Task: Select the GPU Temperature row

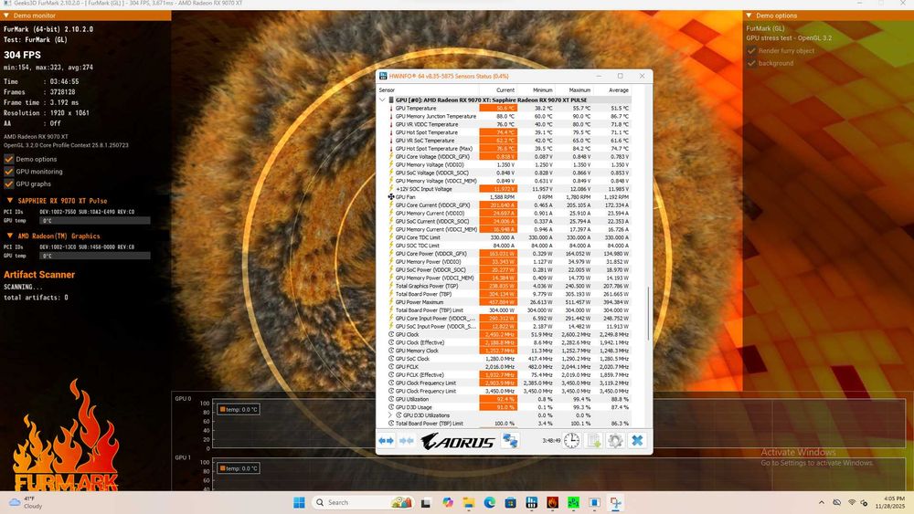Action: click(505, 109)
